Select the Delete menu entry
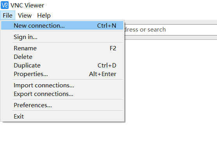217x163 pixels. [62, 57]
